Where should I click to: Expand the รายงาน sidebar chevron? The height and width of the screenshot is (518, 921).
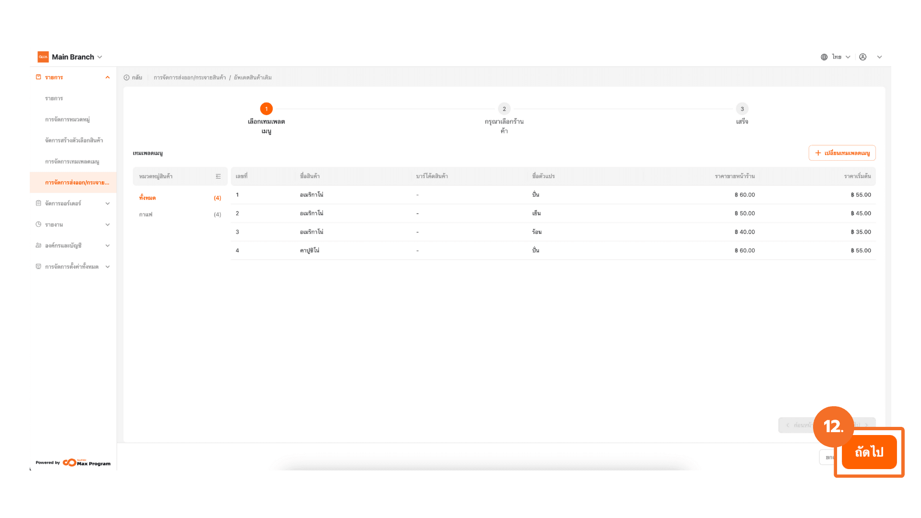pos(107,224)
